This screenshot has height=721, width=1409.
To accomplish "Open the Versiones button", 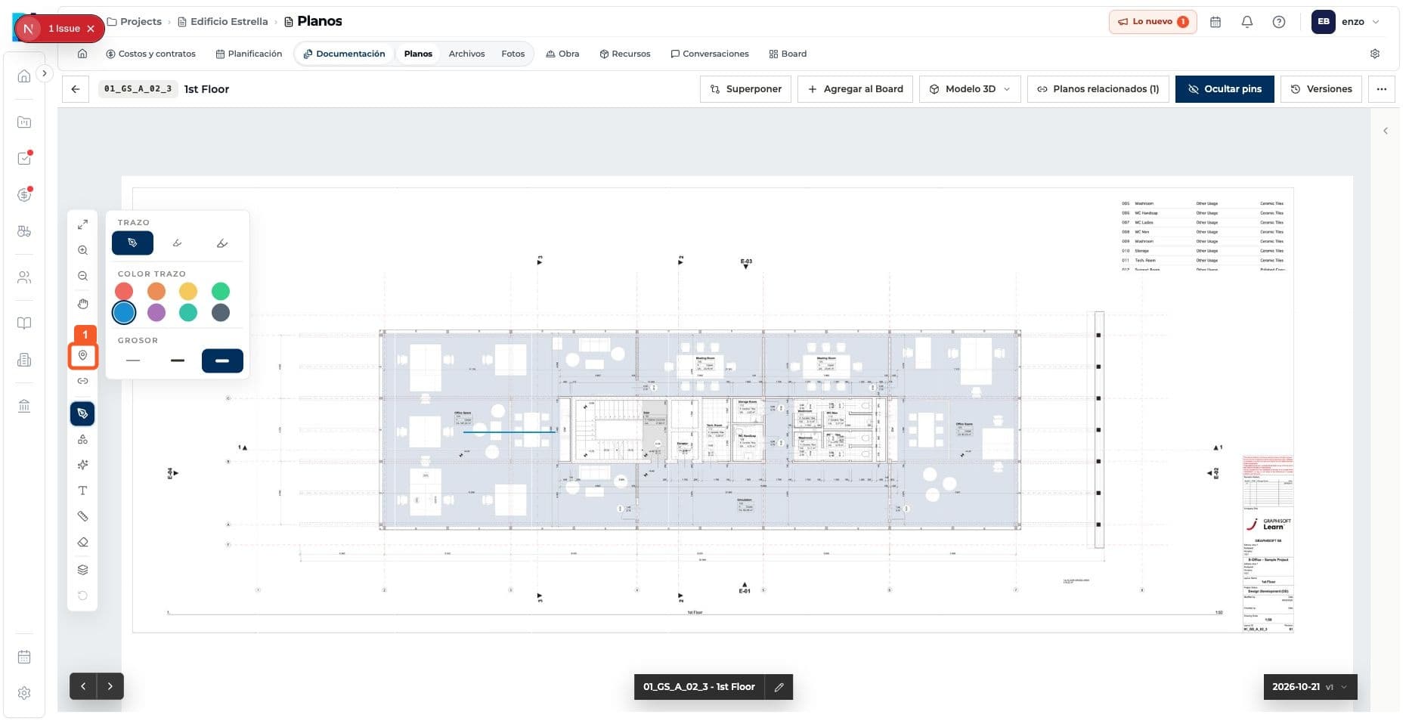I will pos(1321,89).
